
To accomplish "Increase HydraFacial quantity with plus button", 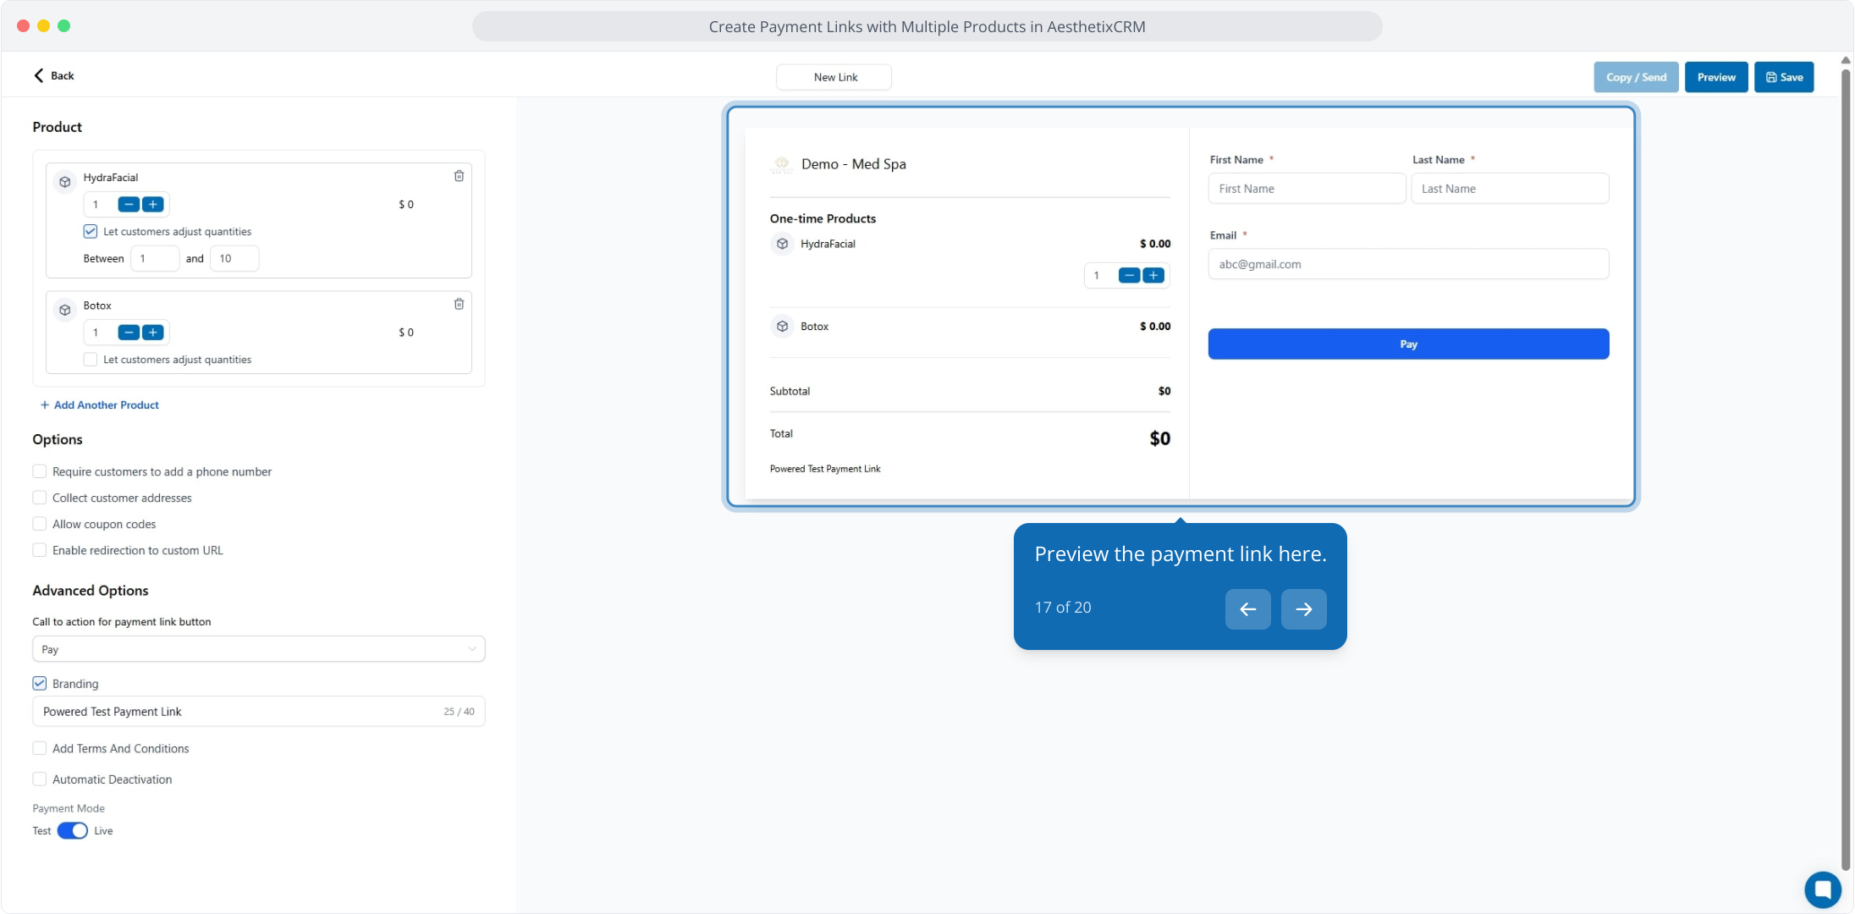I will click(x=153, y=204).
